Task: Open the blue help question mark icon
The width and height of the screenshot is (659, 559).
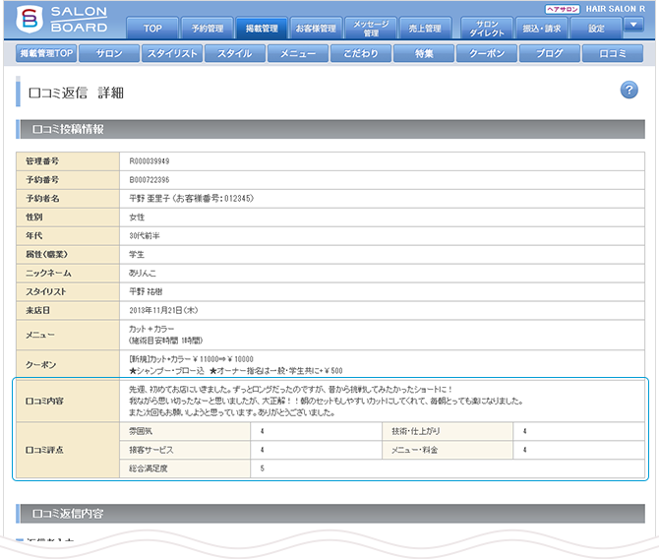Action: [629, 91]
